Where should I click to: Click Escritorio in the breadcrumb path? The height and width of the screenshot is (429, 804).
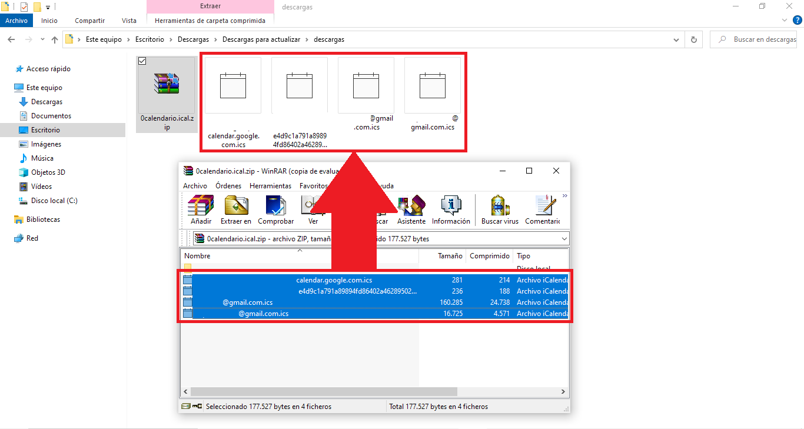tap(149, 39)
